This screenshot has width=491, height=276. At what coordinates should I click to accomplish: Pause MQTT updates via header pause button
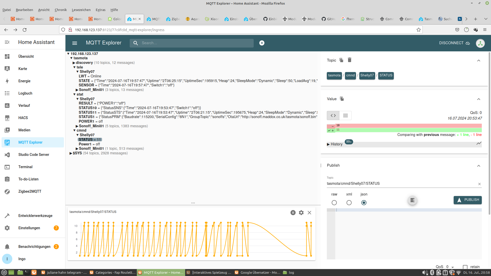[262, 43]
